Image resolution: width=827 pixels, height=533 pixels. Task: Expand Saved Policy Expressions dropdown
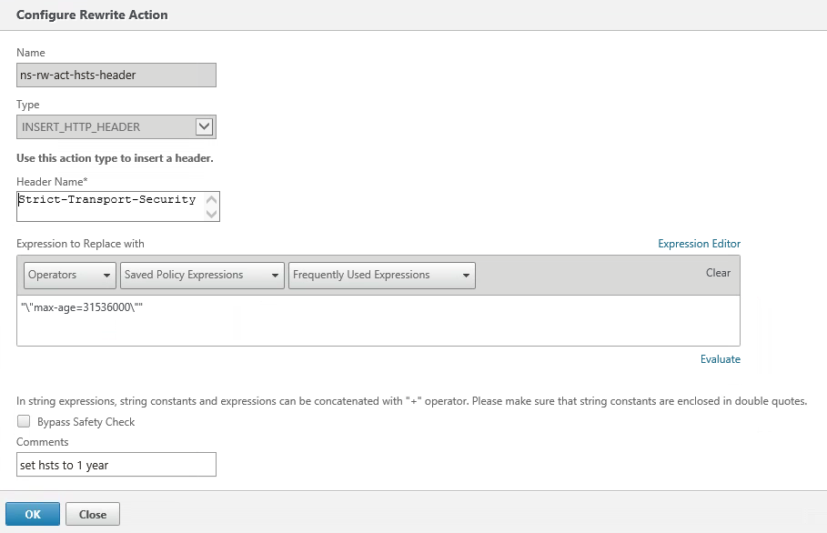coord(202,276)
